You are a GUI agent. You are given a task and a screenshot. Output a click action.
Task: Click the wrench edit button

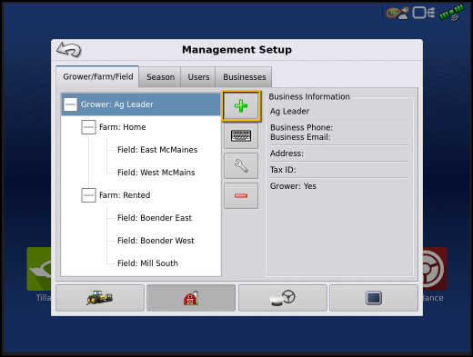(x=241, y=165)
